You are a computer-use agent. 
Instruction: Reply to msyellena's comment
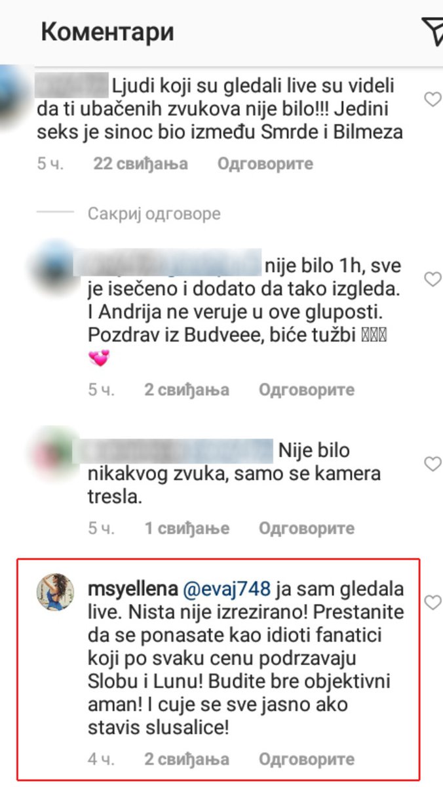coord(307,759)
